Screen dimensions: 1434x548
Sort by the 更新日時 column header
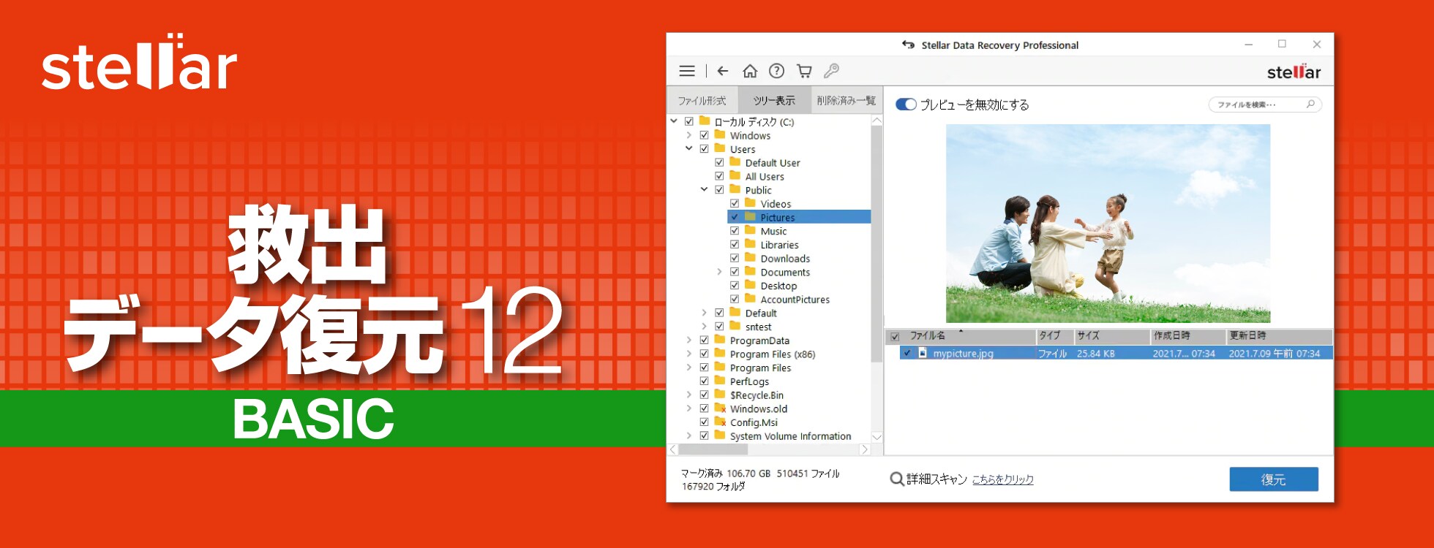[1279, 336]
